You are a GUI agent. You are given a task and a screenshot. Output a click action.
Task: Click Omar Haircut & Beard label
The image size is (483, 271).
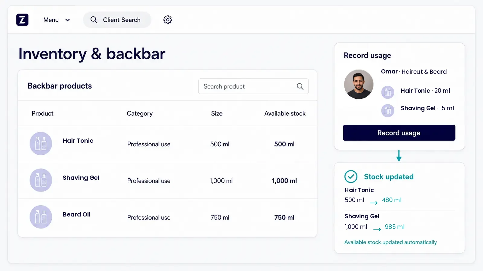click(x=414, y=72)
